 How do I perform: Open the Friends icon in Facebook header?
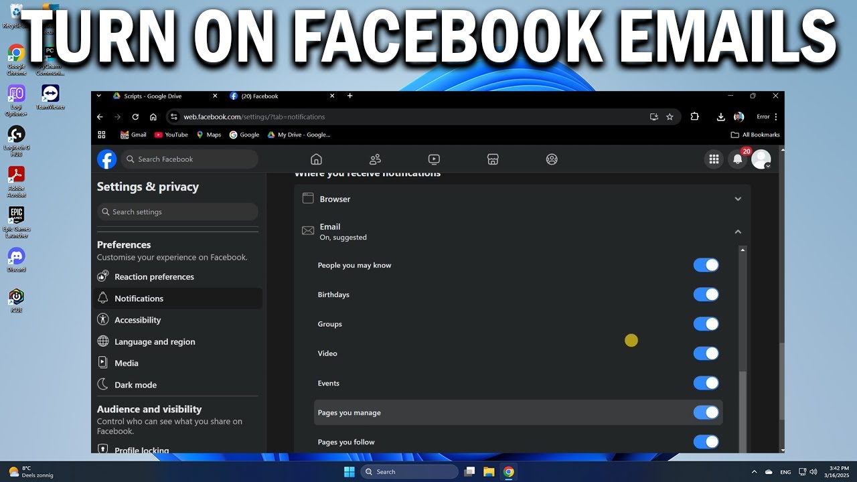tap(375, 159)
